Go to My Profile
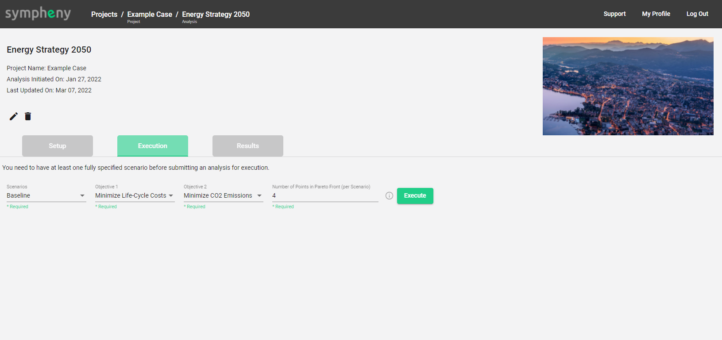The height and width of the screenshot is (340, 722). [656, 14]
